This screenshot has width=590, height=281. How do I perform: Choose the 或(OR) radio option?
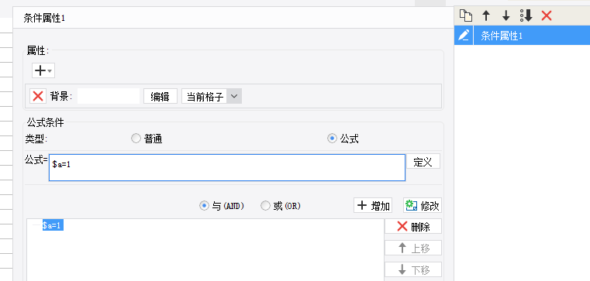(266, 206)
